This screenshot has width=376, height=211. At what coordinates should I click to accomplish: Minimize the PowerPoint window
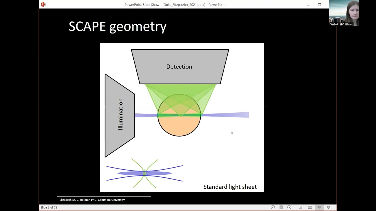(x=308, y=5)
